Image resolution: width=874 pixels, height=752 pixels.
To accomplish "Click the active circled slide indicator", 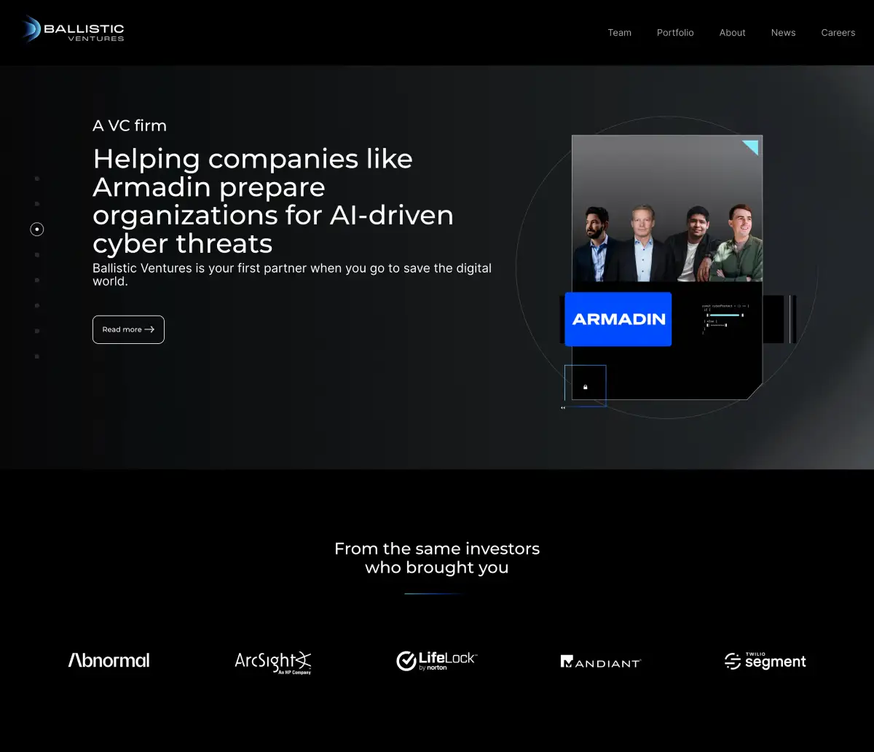I will click(37, 230).
